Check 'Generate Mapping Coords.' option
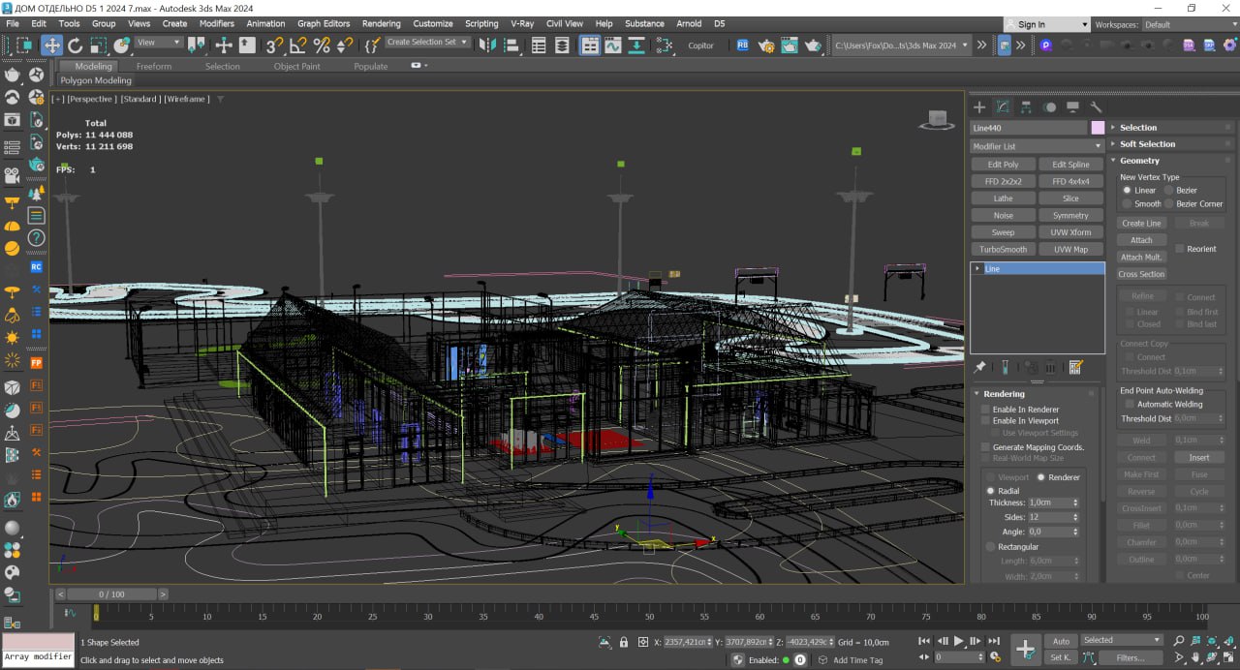This screenshot has height=670, width=1240. coord(986,447)
